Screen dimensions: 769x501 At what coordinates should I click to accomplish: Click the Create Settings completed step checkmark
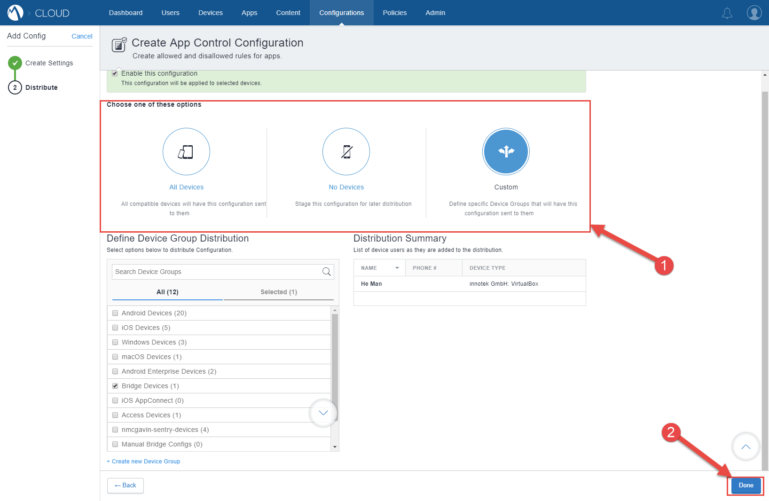coord(15,63)
